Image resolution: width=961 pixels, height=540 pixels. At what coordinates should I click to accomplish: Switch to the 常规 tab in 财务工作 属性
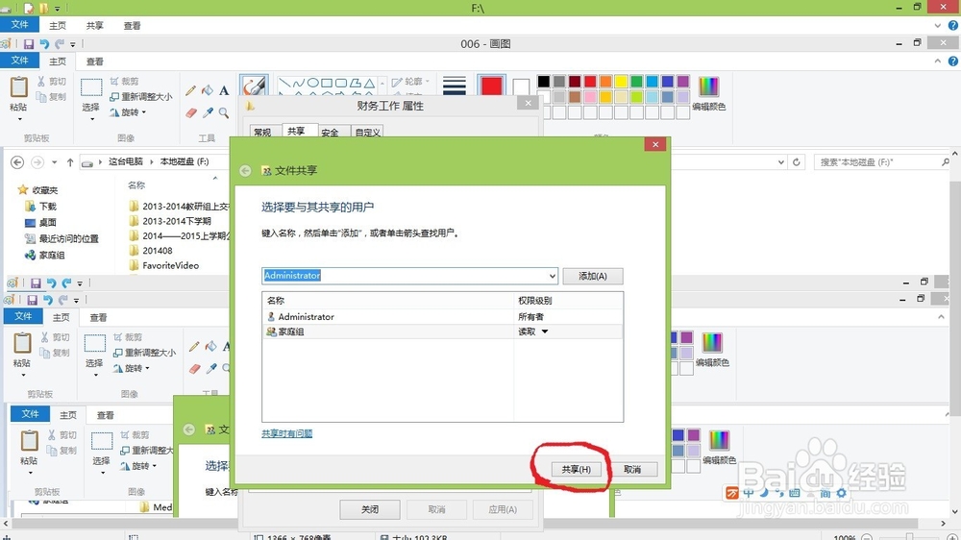(x=263, y=132)
